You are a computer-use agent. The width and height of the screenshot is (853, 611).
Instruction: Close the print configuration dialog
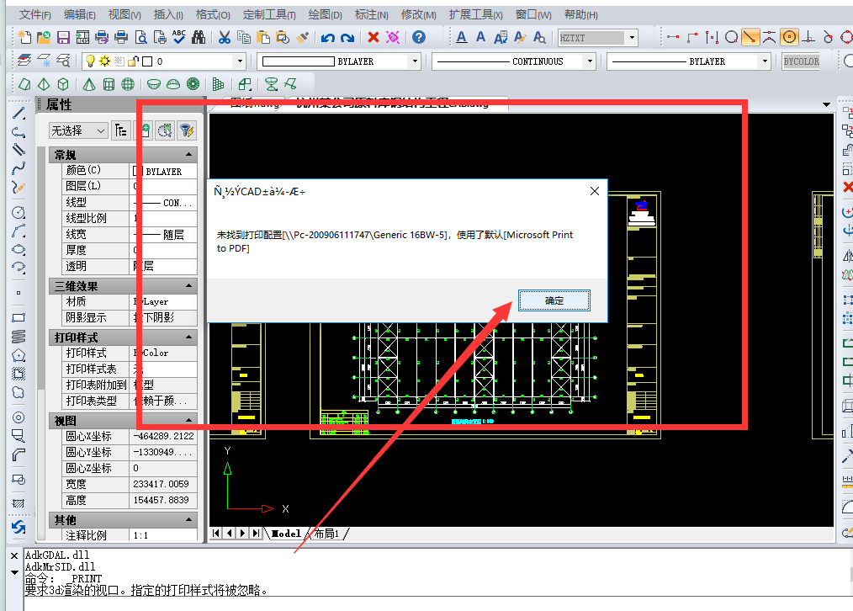595,191
